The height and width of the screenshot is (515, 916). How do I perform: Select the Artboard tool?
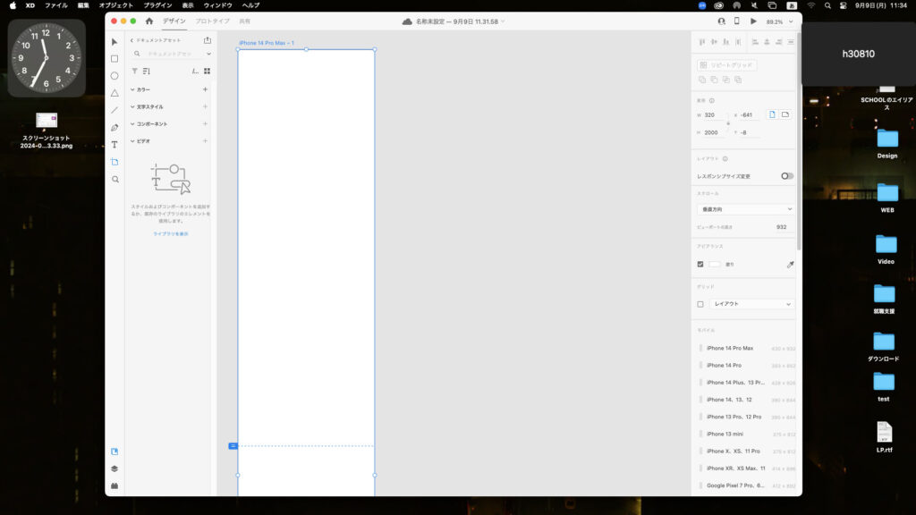[114, 162]
